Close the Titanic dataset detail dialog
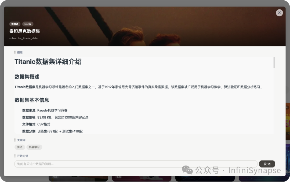 [x=279, y=13]
